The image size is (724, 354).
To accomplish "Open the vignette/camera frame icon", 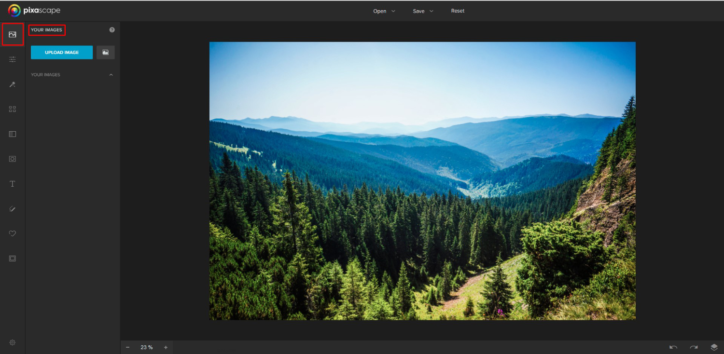I will tap(13, 159).
